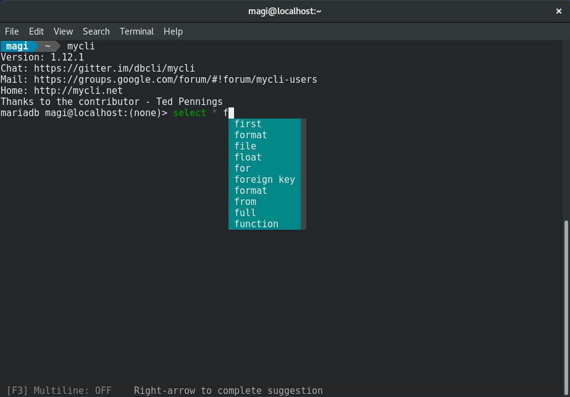Image resolution: width=570 pixels, height=397 pixels.
Task: Close the terminal window
Action: coord(559,11)
